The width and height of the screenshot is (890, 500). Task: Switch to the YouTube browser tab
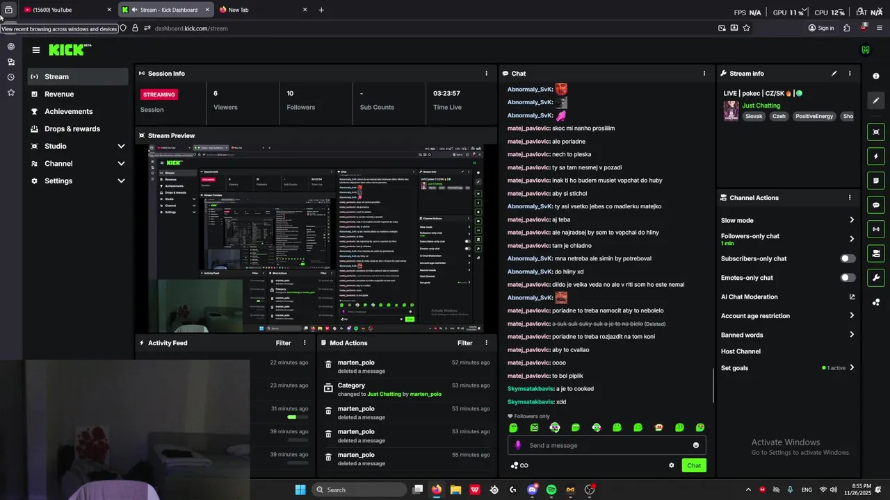pyautogui.click(x=67, y=10)
